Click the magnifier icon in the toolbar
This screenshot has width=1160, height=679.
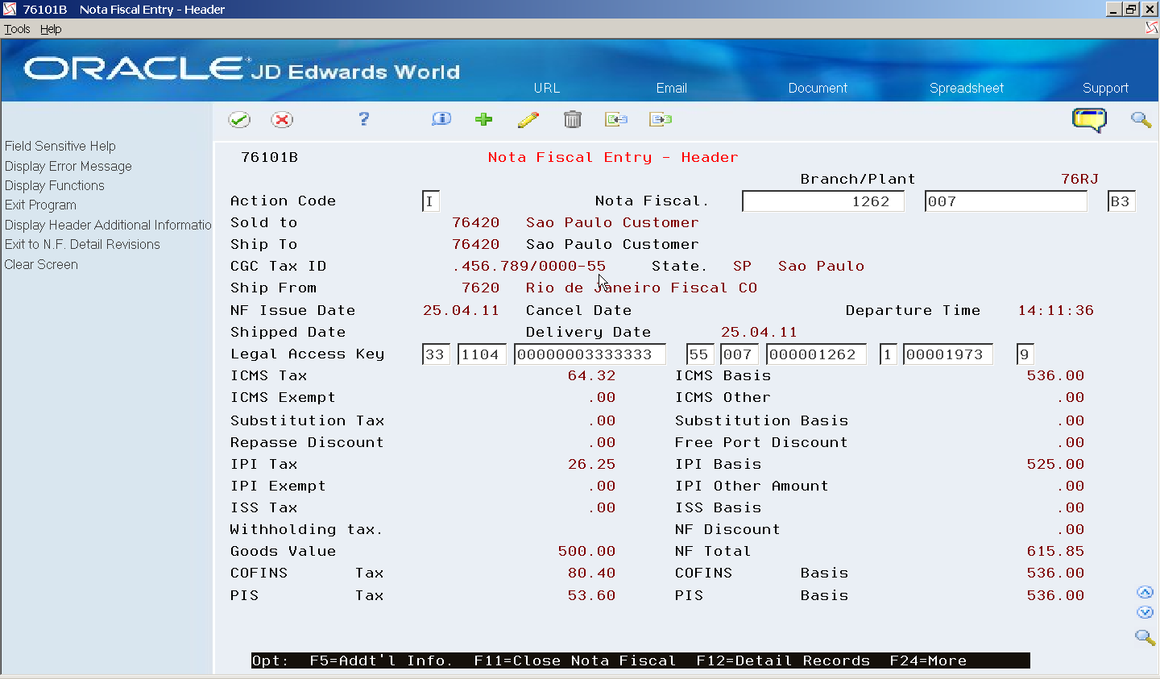point(1141,120)
